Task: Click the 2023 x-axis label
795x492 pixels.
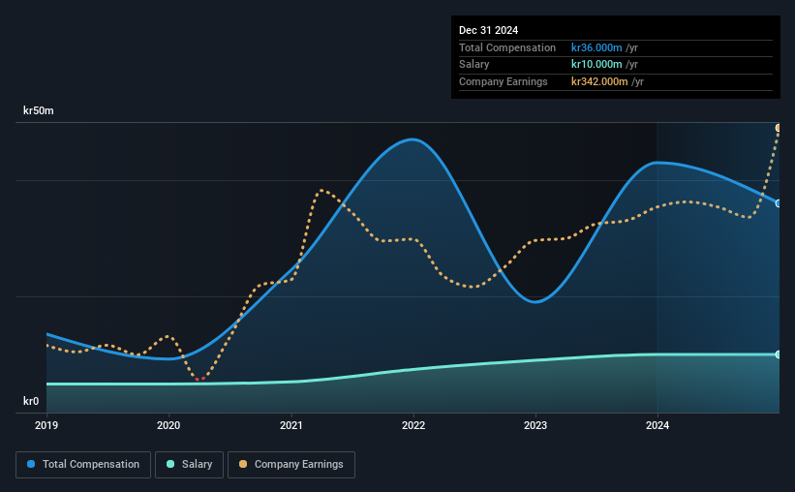Action: (535, 425)
